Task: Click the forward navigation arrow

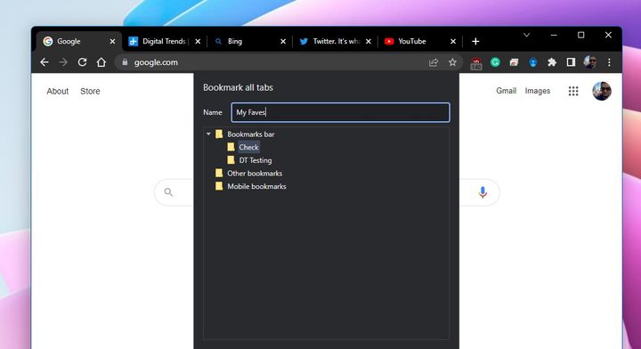Action: (x=63, y=62)
